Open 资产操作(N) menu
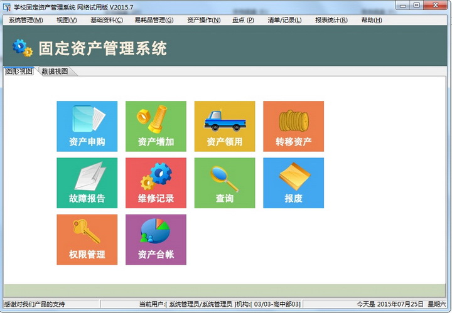The image size is (452, 313). coord(204,20)
